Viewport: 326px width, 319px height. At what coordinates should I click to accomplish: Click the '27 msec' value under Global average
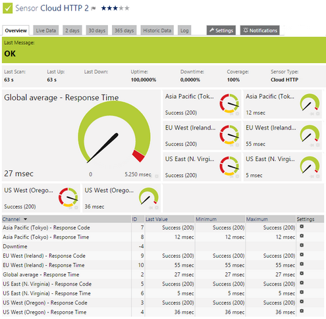(x=18, y=174)
